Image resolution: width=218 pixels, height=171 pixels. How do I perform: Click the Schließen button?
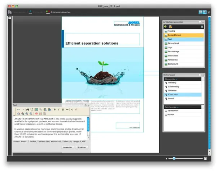[x=81, y=147]
